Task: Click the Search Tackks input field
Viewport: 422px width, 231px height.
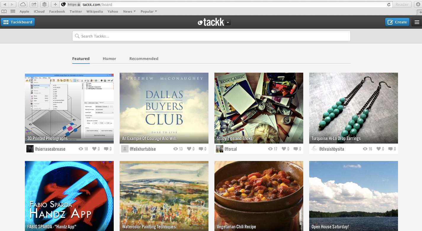Action: coord(211,36)
